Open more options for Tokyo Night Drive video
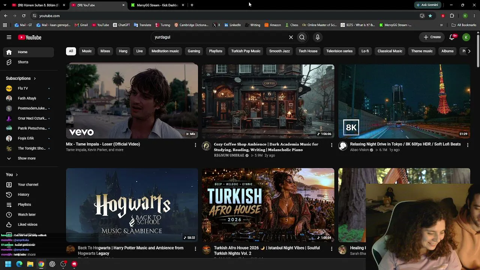The width and height of the screenshot is (480, 270). (x=467, y=145)
